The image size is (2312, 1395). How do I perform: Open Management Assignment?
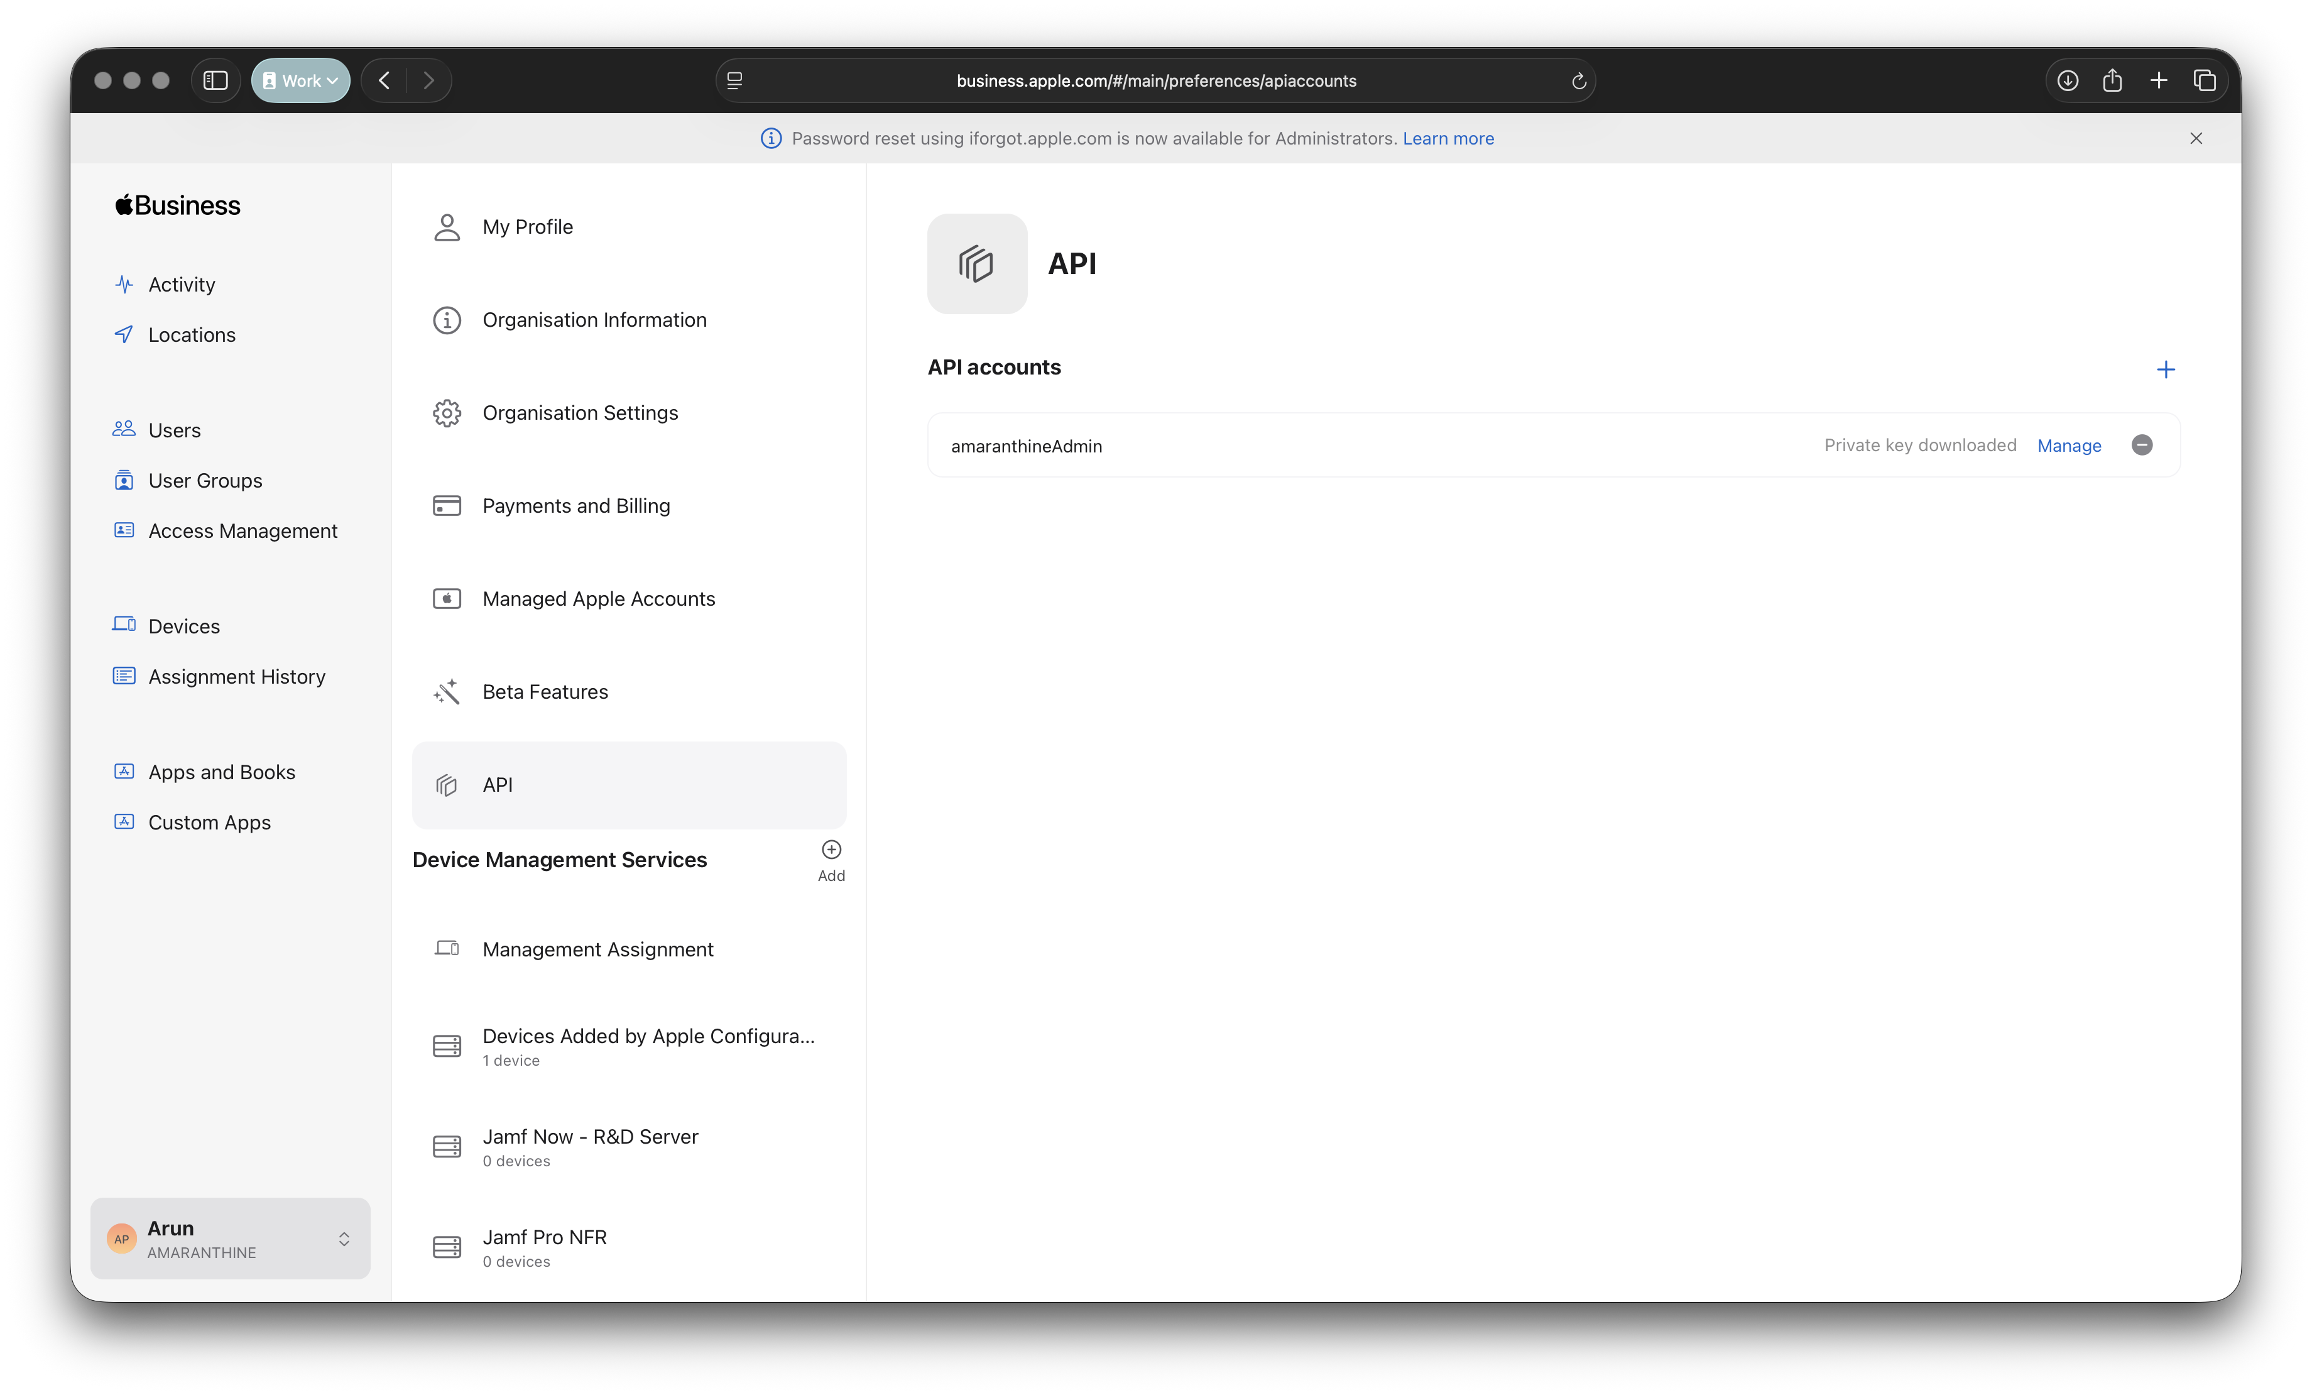(629, 950)
